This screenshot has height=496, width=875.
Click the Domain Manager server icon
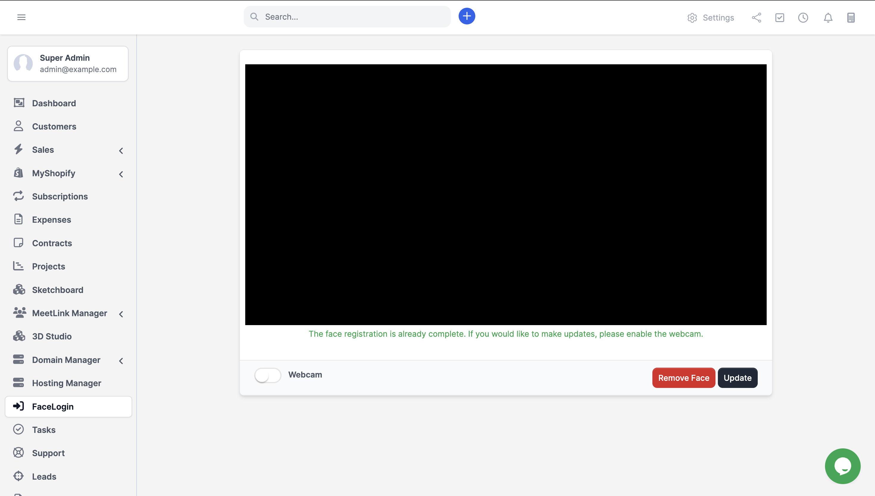click(x=18, y=359)
